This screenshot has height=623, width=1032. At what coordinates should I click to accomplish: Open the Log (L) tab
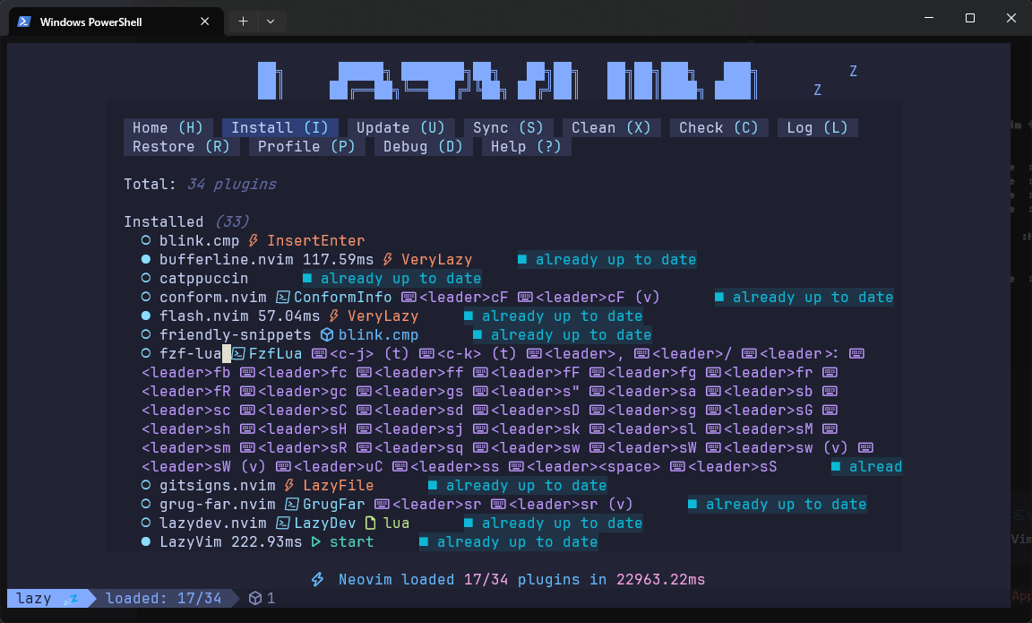tap(817, 128)
